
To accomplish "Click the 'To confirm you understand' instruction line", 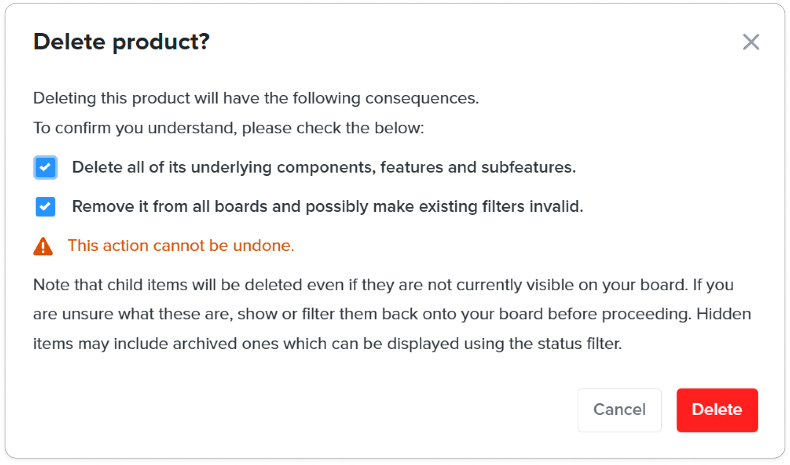I will coord(229,128).
